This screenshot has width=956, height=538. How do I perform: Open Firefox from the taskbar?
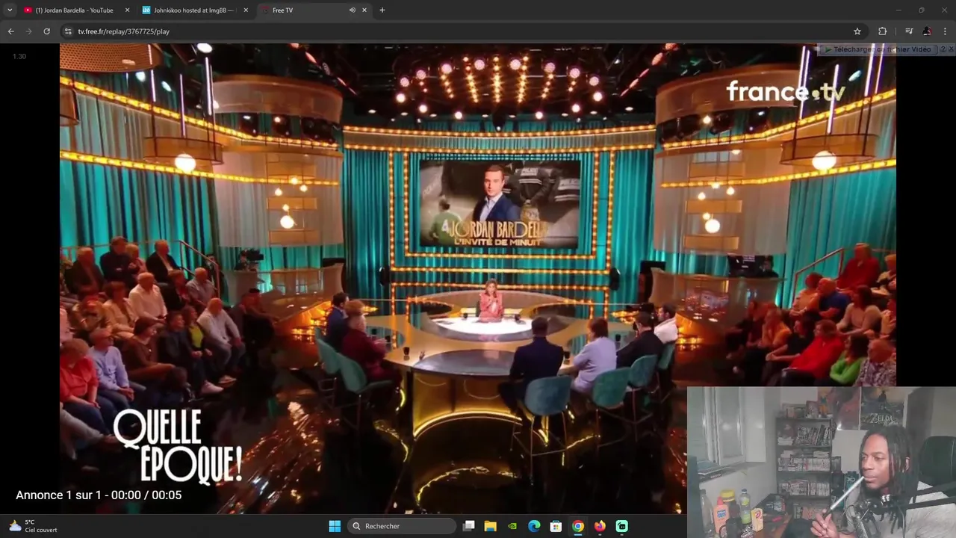[x=600, y=526]
